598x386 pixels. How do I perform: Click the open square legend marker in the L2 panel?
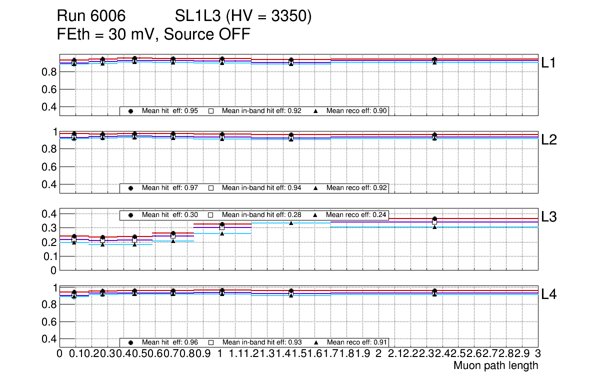211,188
